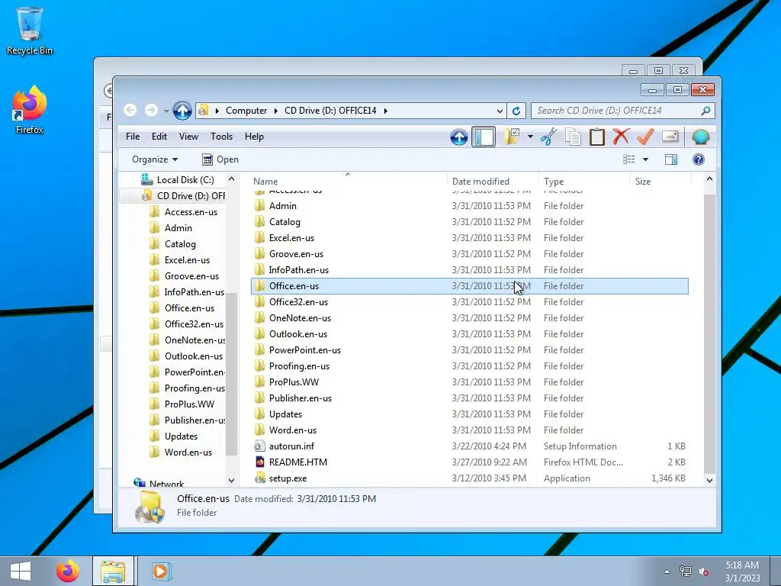
Task: Show hidden system tray icons
Action: pyautogui.click(x=667, y=572)
